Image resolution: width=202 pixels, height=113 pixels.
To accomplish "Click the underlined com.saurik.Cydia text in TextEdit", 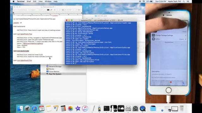I will [23, 51].
